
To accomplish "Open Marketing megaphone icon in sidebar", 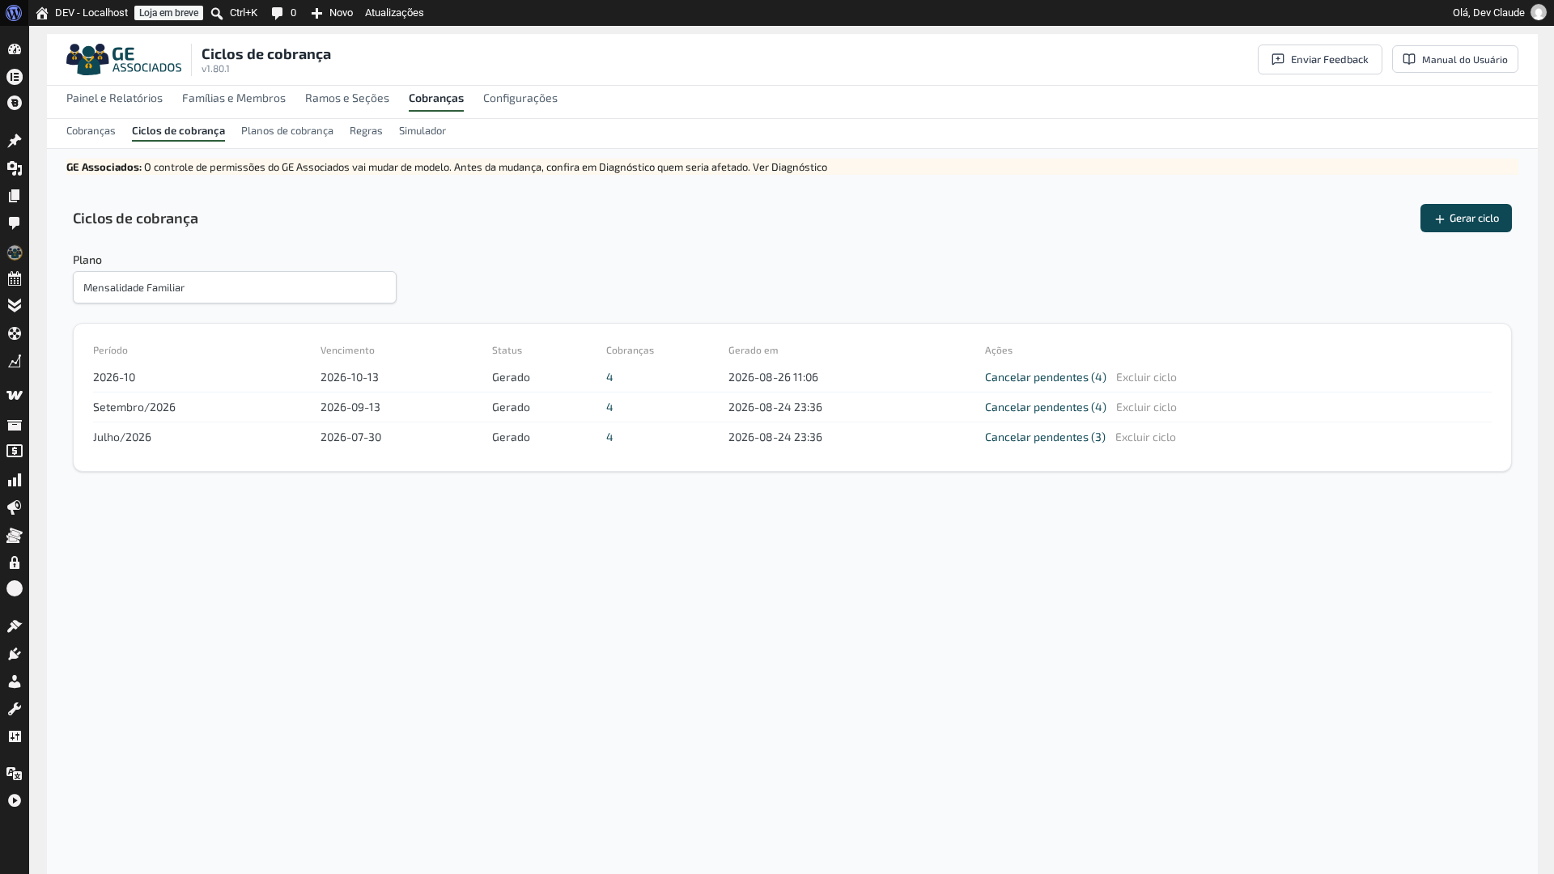I will click(15, 508).
